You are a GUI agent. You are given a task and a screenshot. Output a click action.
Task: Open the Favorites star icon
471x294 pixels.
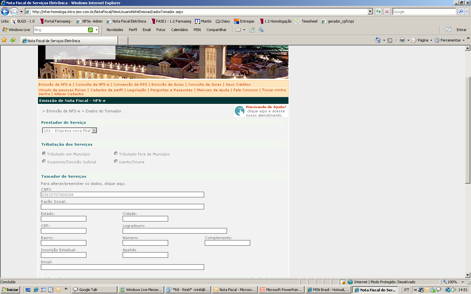4,40
